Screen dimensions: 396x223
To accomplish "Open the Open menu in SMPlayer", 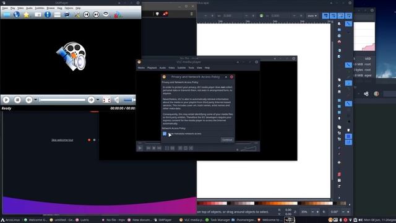I will point(5,8).
